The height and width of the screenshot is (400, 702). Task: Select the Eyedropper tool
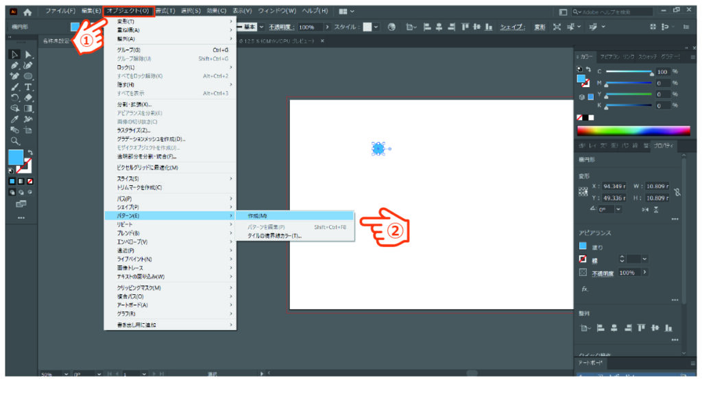(14, 119)
